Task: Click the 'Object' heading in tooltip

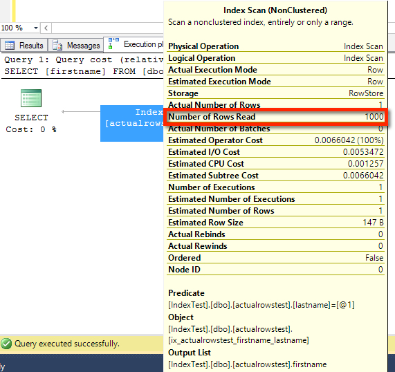Action: [x=181, y=317]
